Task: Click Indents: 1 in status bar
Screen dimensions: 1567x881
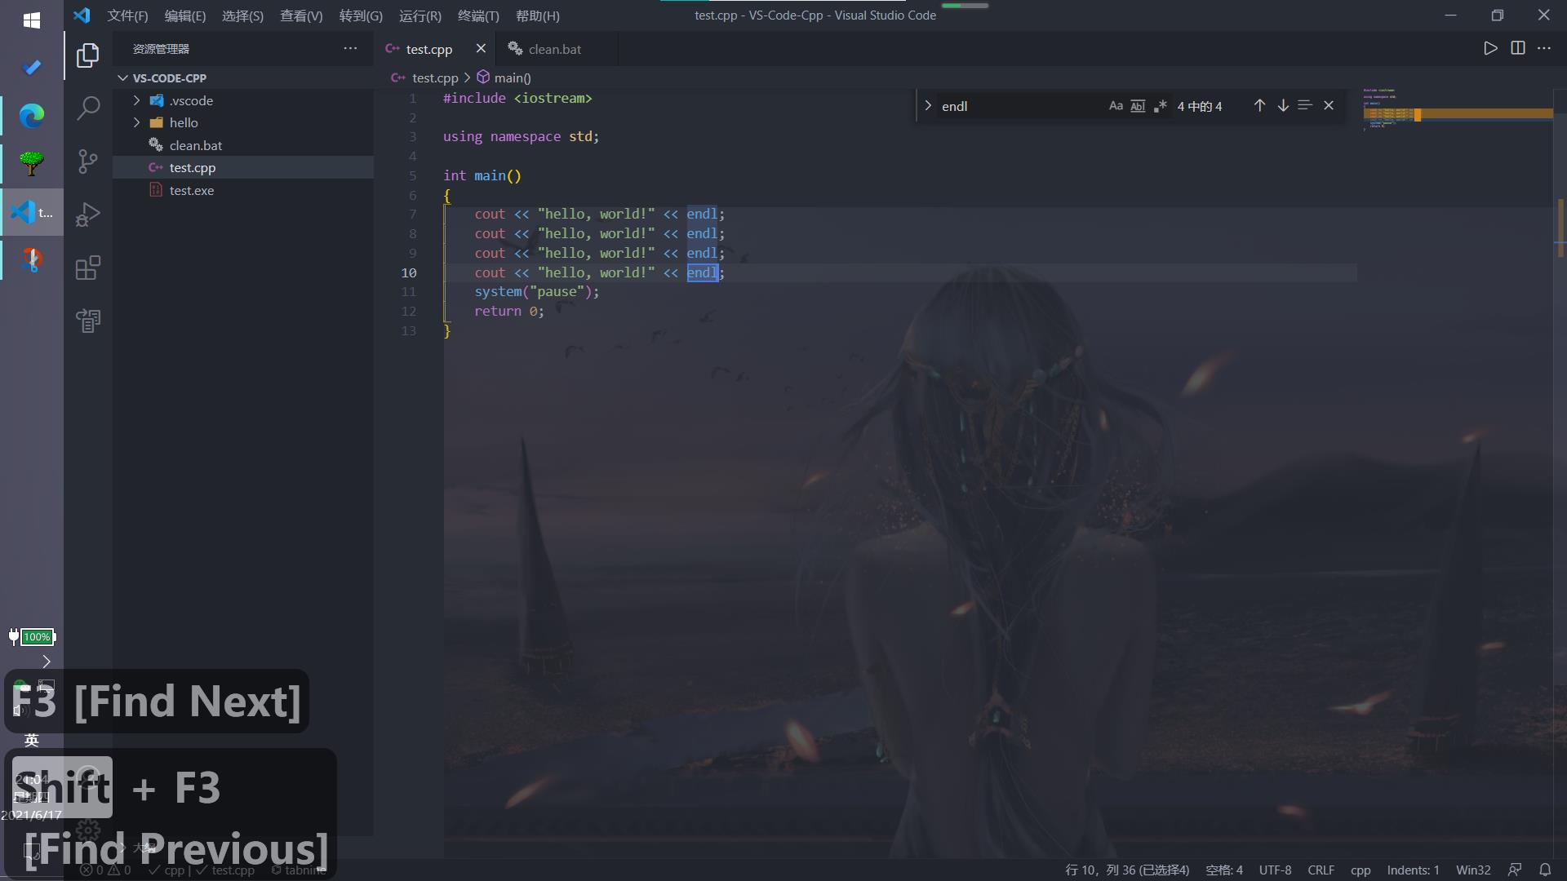Action: coord(1413,870)
